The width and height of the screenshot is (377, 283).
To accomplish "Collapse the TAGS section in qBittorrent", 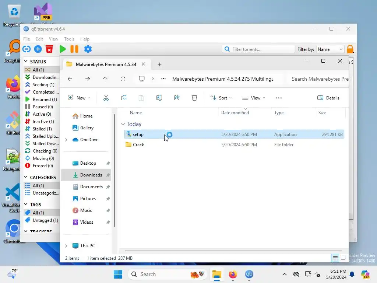I will [26, 204].
